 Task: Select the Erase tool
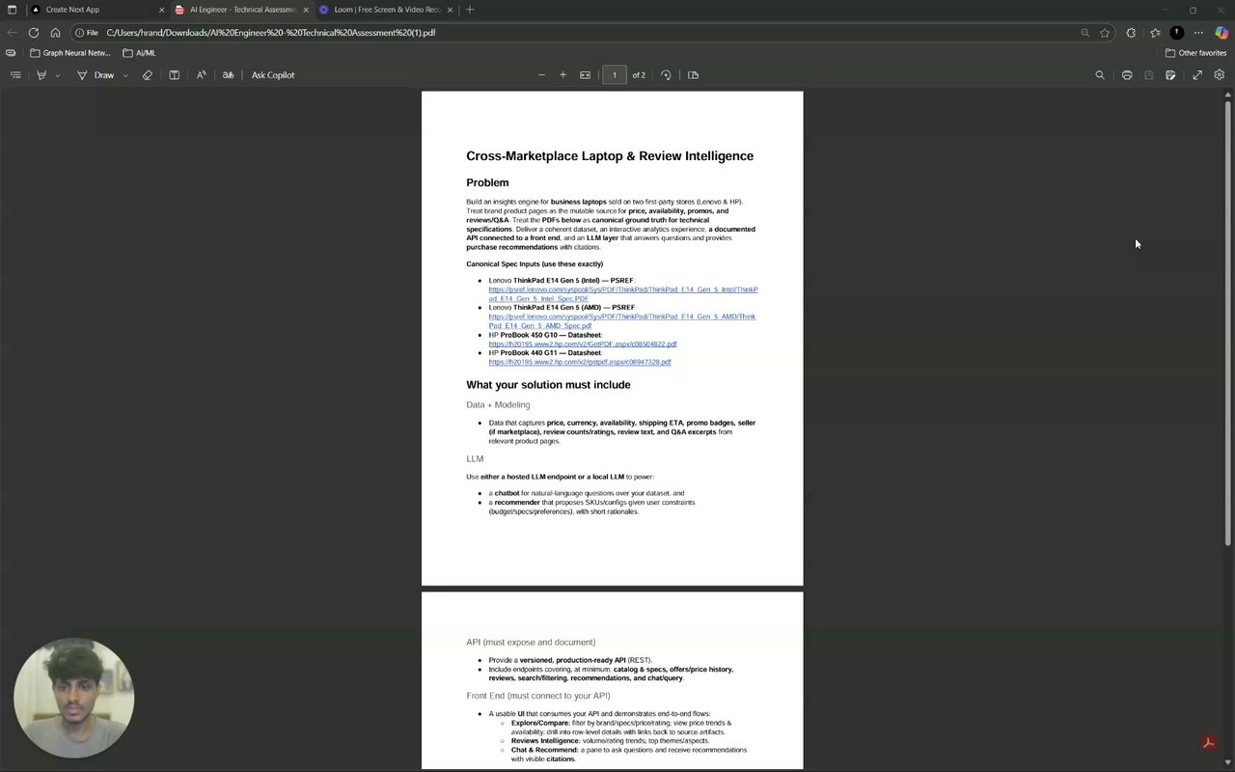pyautogui.click(x=148, y=75)
